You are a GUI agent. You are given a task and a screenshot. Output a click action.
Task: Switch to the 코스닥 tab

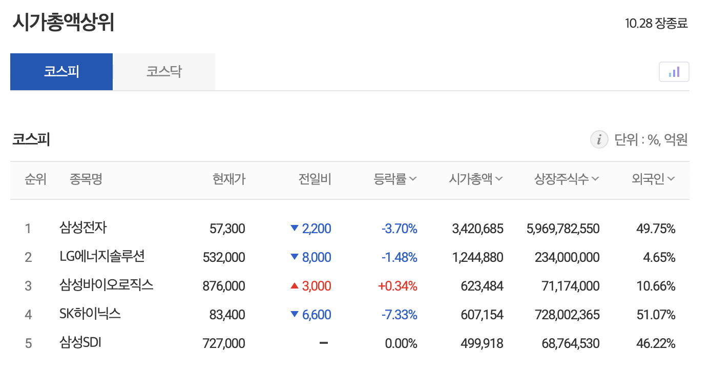(164, 72)
